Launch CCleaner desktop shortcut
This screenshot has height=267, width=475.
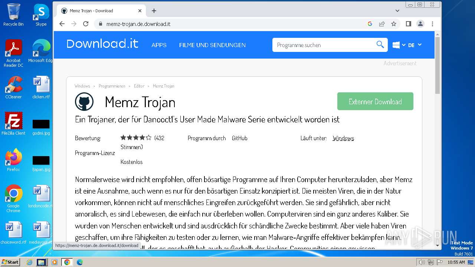tap(13, 88)
